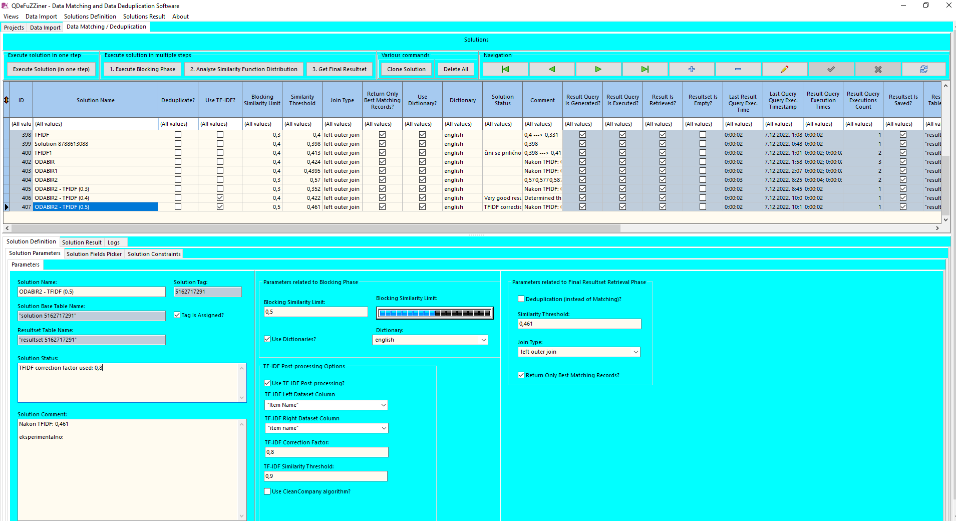Enable the Deduplication (instead of Matching) checkbox

pyautogui.click(x=521, y=299)
